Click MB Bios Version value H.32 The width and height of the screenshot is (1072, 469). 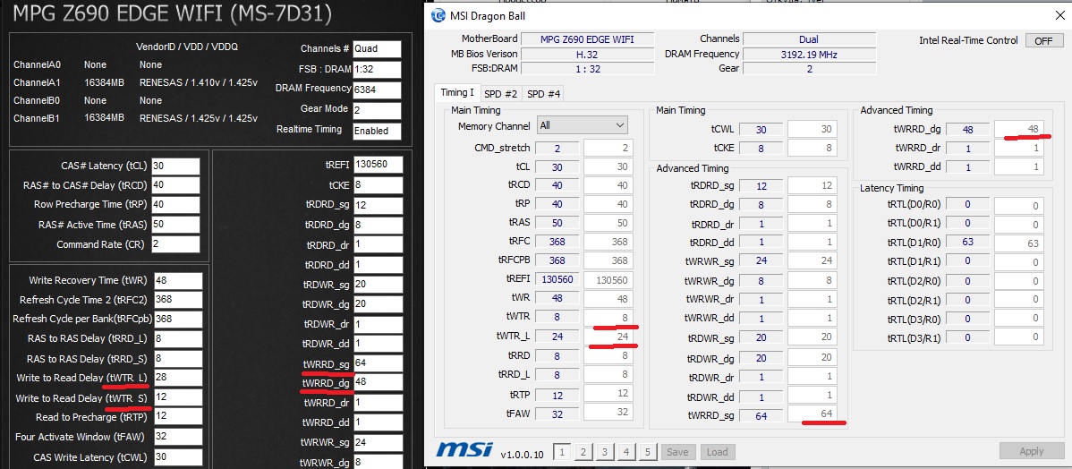coord(587,54)
